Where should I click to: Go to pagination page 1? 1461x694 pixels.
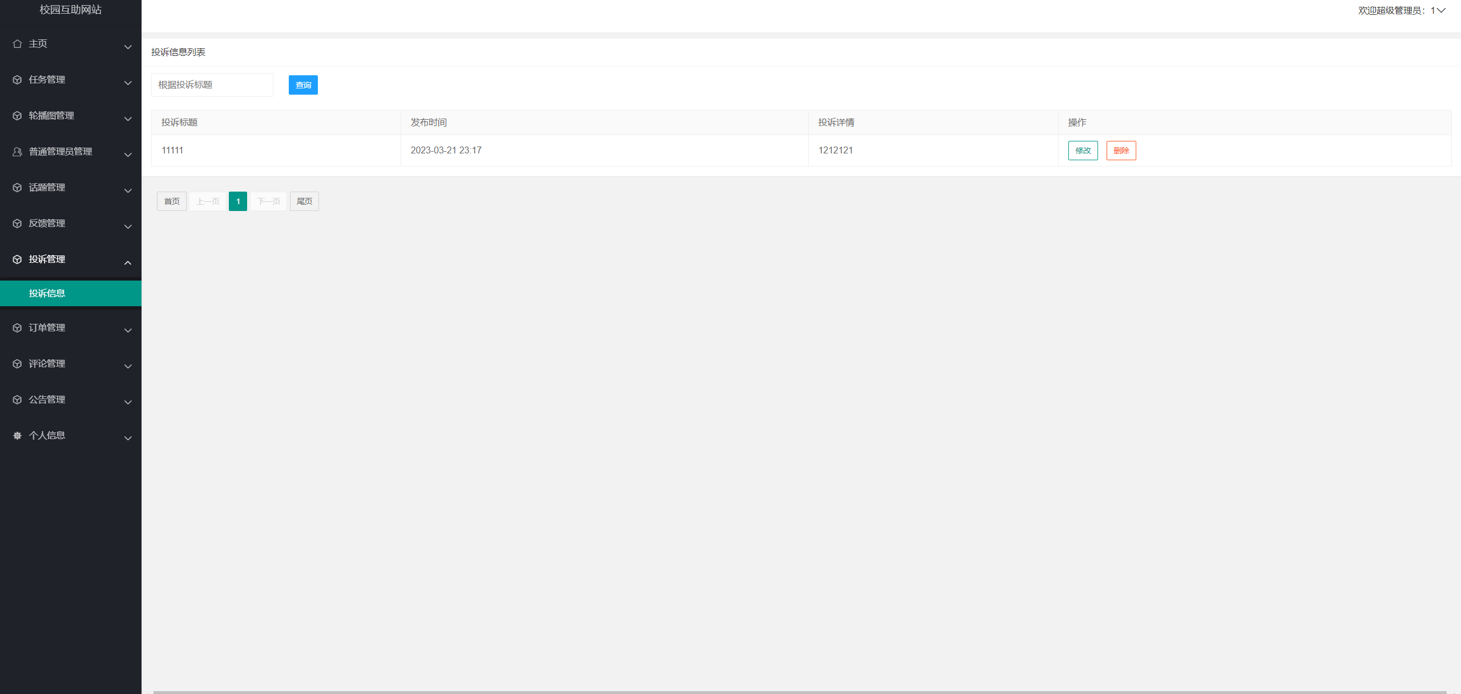click(238, 201)
